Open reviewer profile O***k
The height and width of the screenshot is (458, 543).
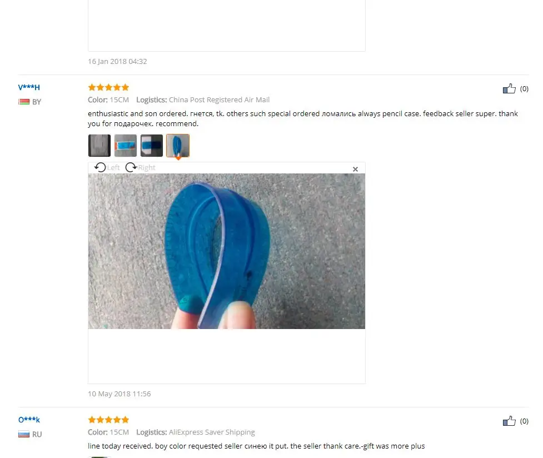[x=29, y=420]
